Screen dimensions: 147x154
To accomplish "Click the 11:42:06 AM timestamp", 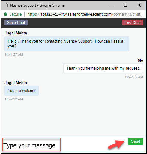I will click(x=134, y=77).
